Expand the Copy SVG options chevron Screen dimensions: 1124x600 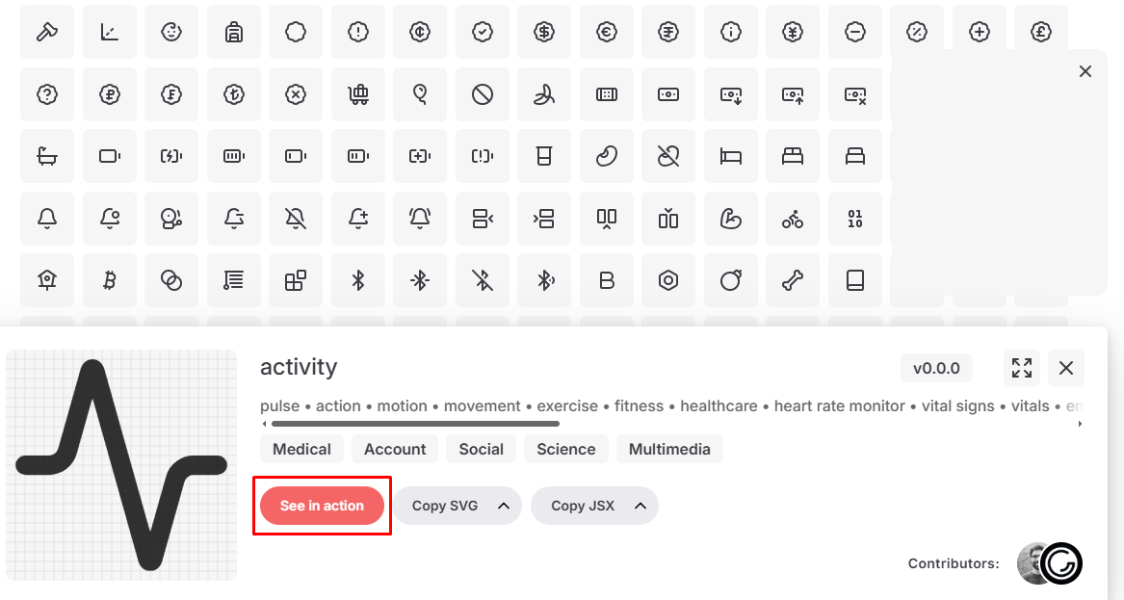click(x=503, y=506)
